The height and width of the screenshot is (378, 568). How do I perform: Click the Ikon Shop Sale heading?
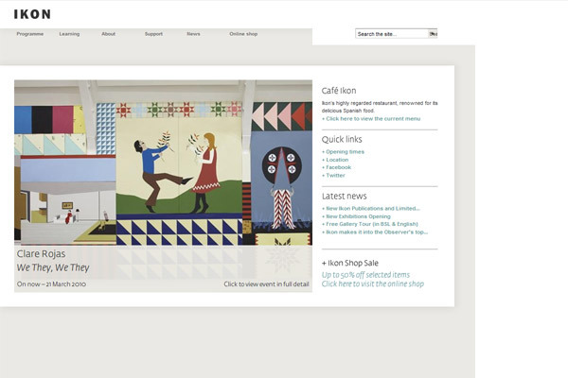pyautogui.click(x=350, y=263)
